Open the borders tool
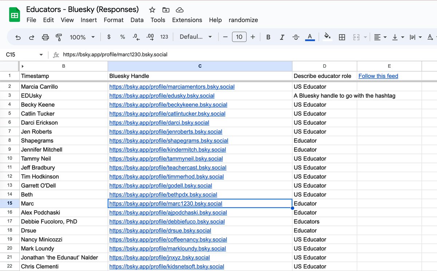The height and width of the screenshot is (271, 437). (342, 37)
